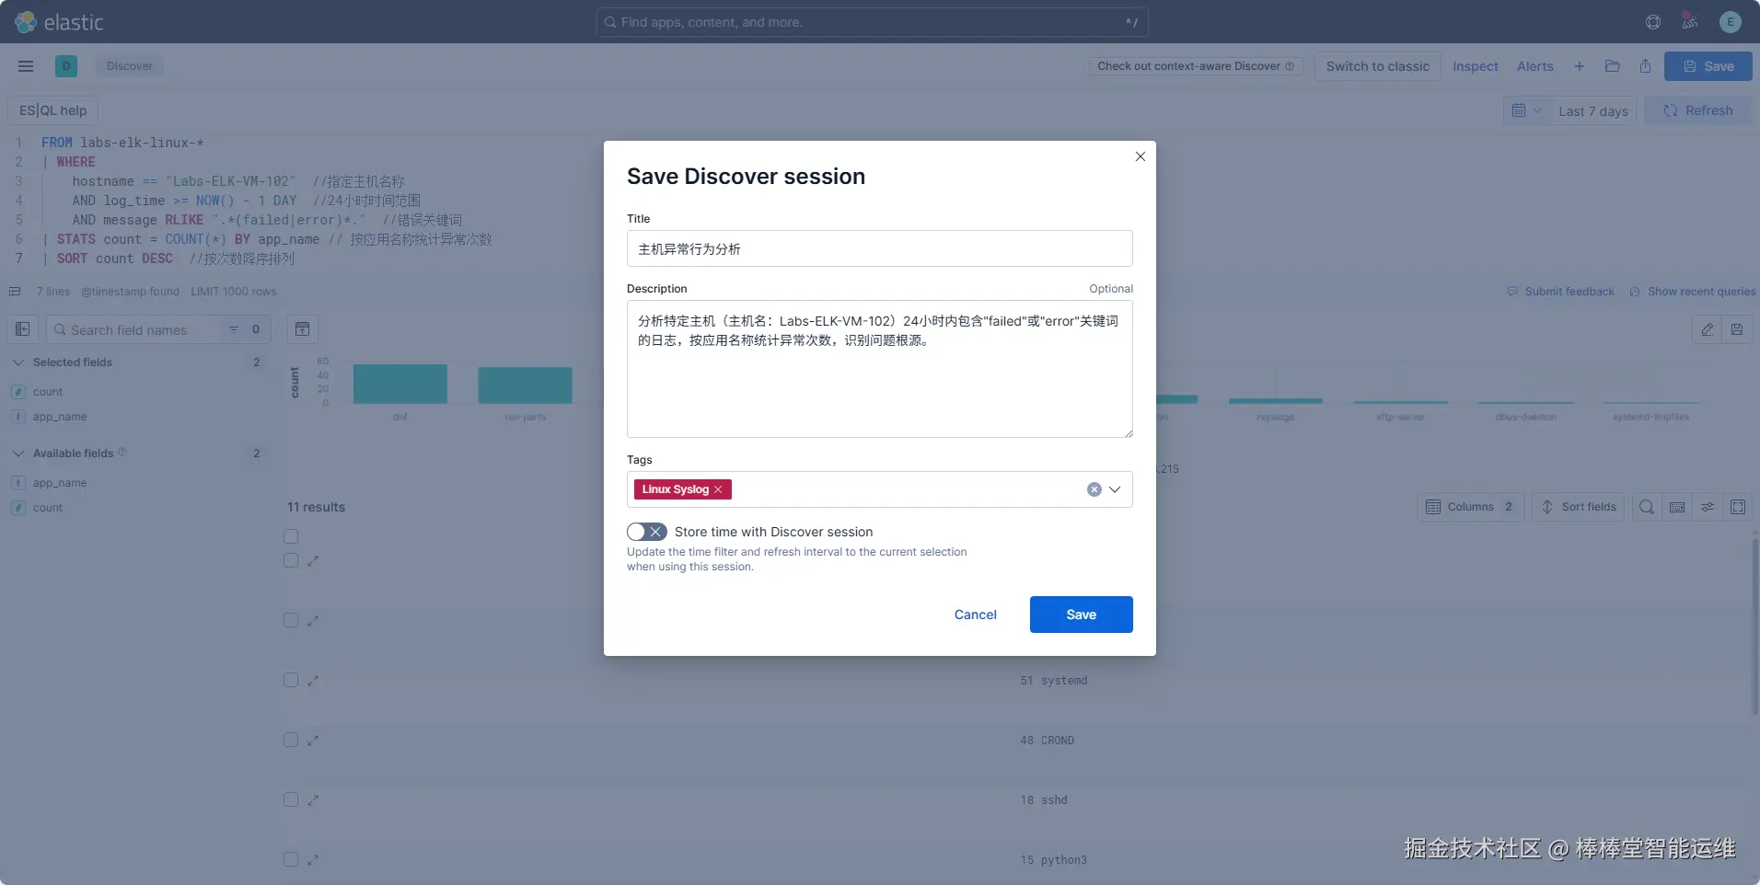Share the Discover session
The width and height of the screenshot is (1760, 885).
click(x=1645, y=66)
